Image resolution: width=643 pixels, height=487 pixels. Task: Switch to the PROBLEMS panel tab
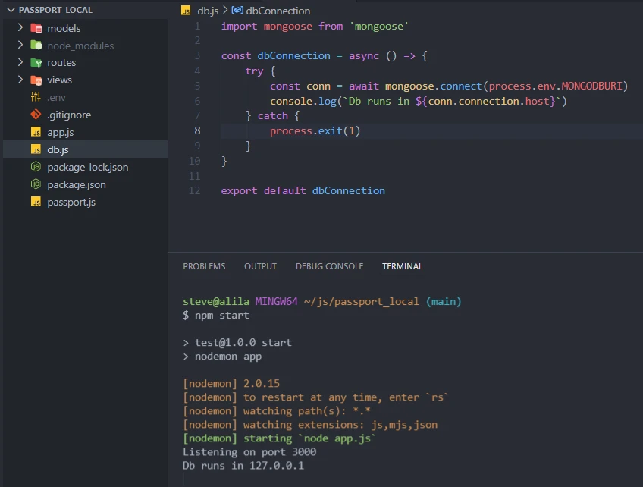[204, 266]
